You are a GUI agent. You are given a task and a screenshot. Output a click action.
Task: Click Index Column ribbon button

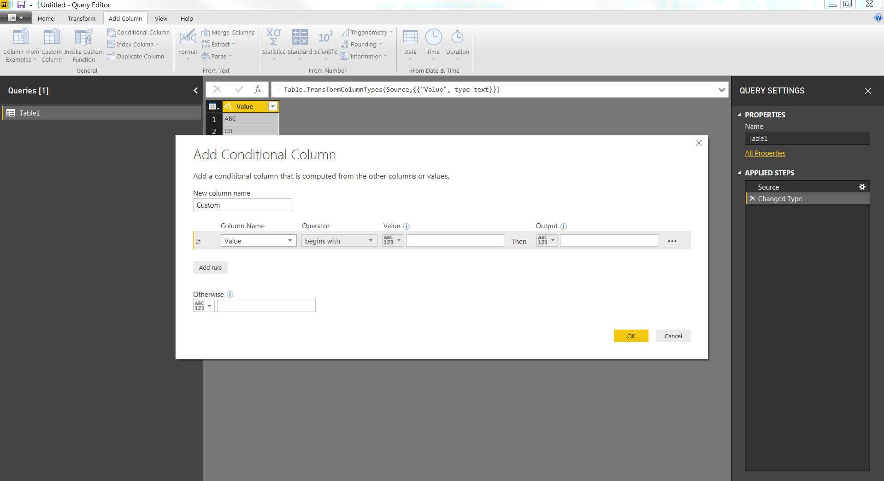(133, 44)
